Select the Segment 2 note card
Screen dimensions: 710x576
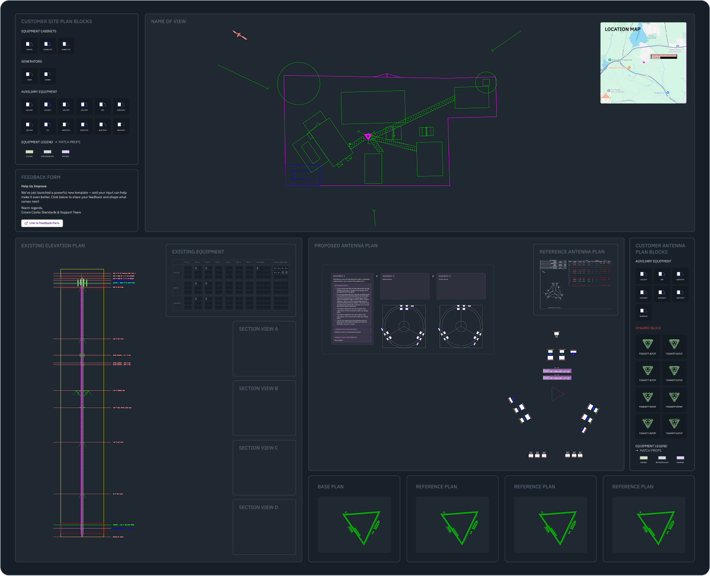404,286
